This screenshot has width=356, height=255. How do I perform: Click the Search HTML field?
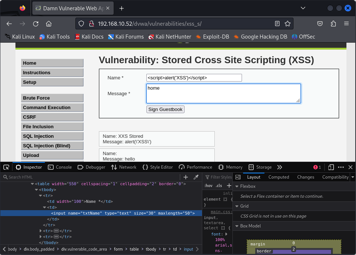[x=91, y=177]
